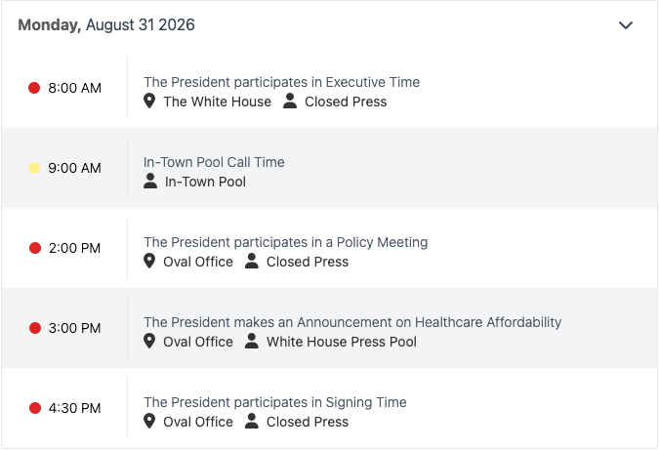This screenshot has width=659, height=450.
Task: Click the Monday, August 31 2026 date header
Action: [106, 24]
